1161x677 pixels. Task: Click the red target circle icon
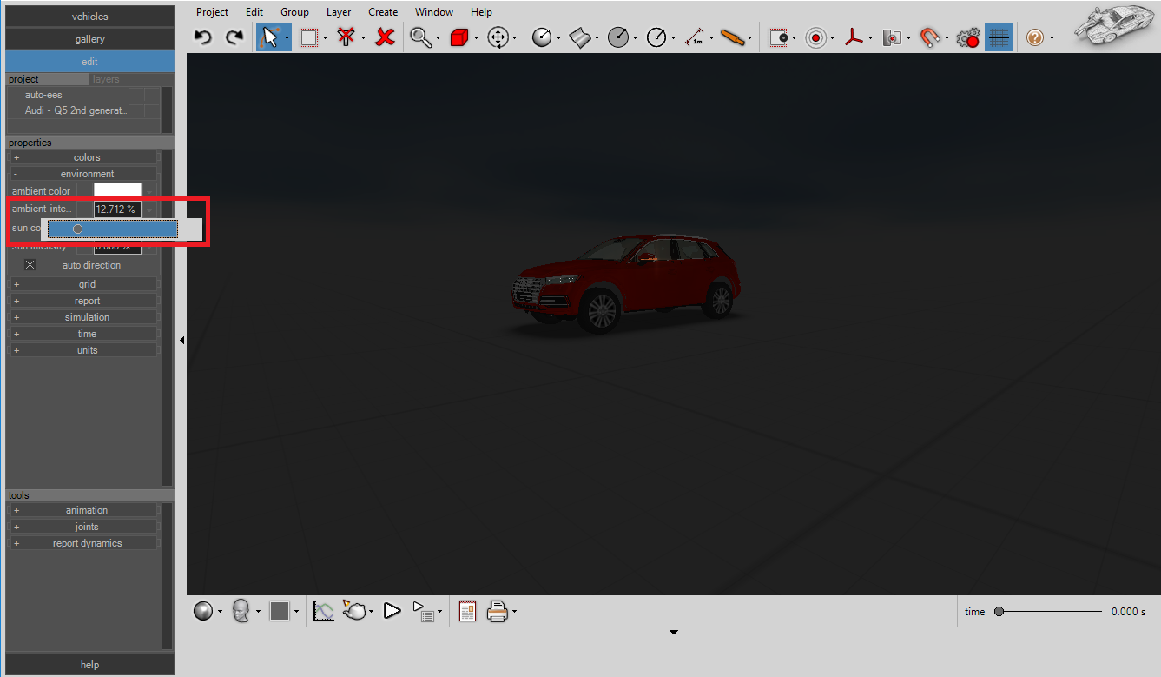click(x=815, y=37)
